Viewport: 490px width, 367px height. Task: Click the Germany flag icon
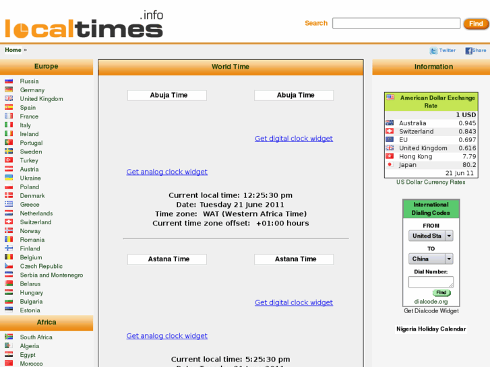(x=9, y=90)
